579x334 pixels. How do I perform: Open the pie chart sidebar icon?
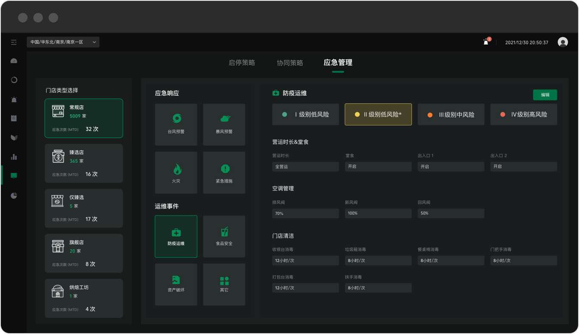click(x=14, y=195)
